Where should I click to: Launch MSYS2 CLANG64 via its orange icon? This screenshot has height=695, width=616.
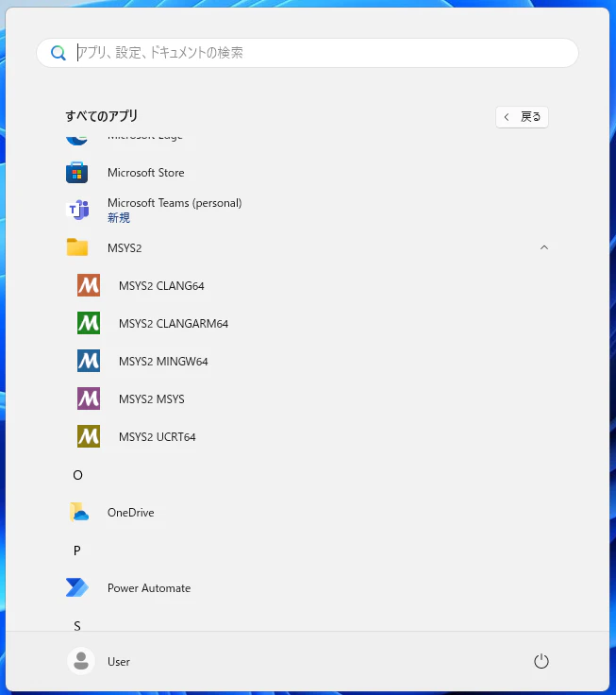point(89,285)
